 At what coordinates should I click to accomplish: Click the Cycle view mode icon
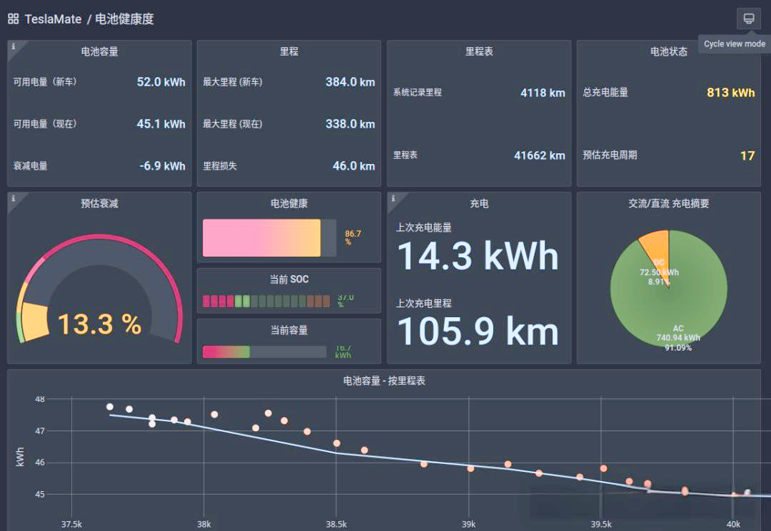747,19
